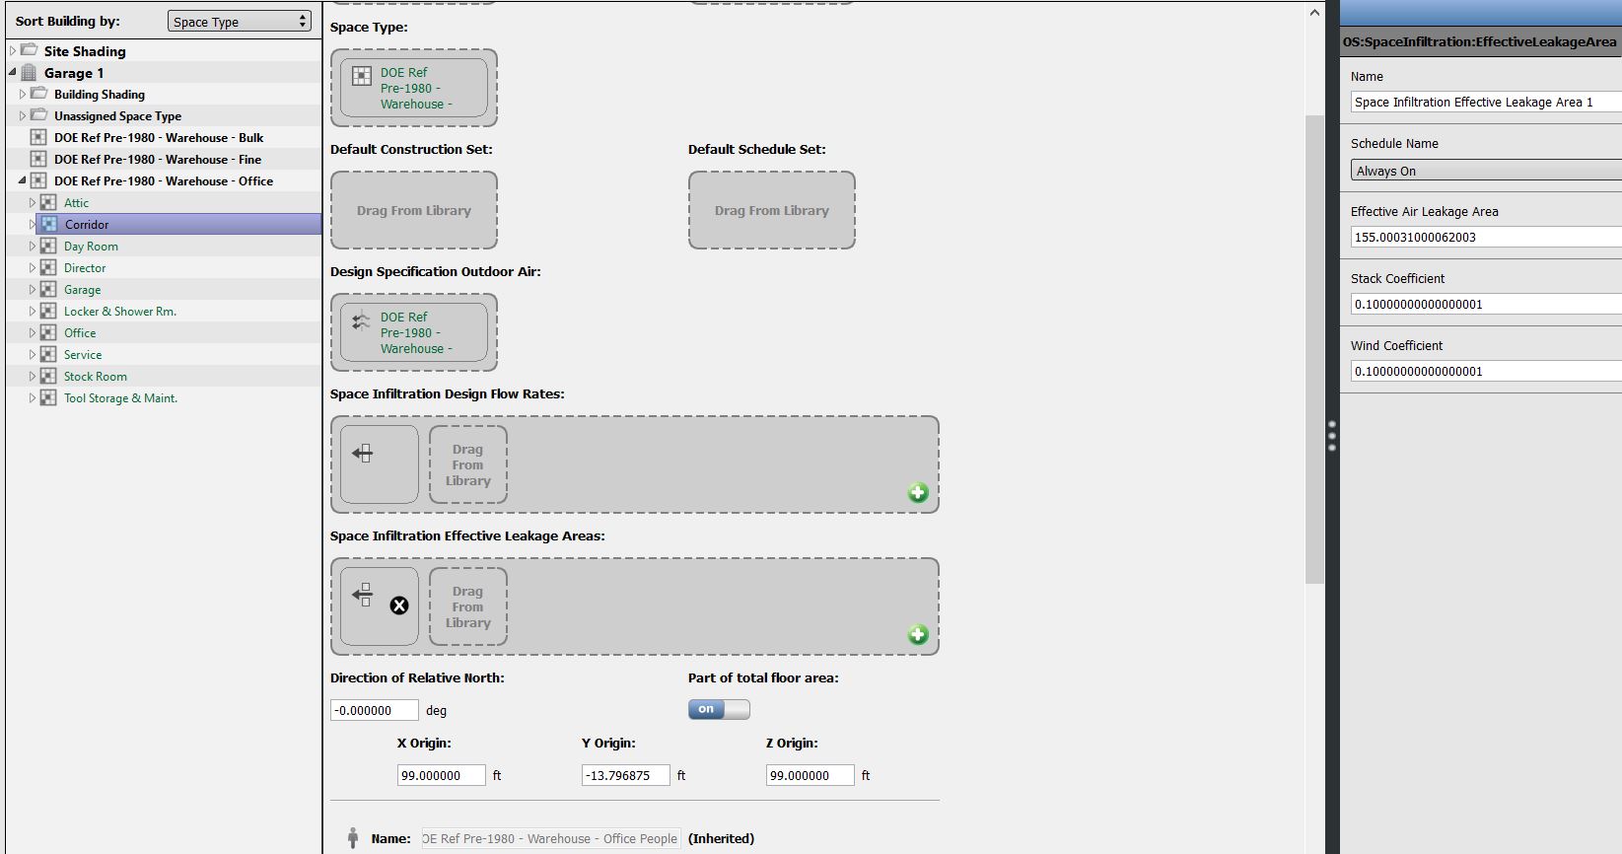Click the Direction of Relative North field
The height and width of the screenshot is (854, 1622).
(375, 710)
